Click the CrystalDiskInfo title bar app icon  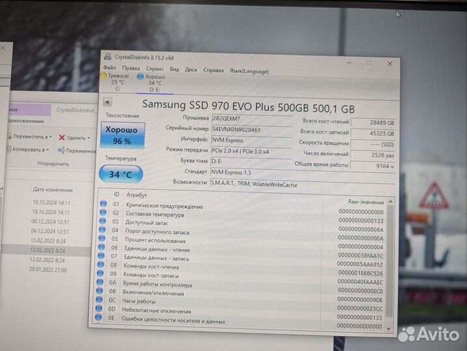107,57
